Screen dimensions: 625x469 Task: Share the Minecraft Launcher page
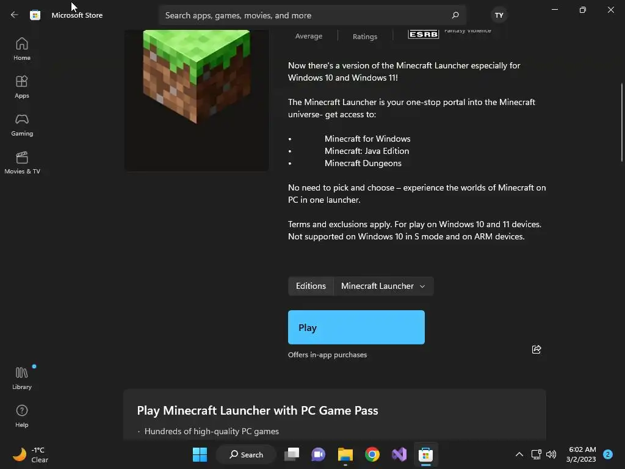[x=536, y=349]
